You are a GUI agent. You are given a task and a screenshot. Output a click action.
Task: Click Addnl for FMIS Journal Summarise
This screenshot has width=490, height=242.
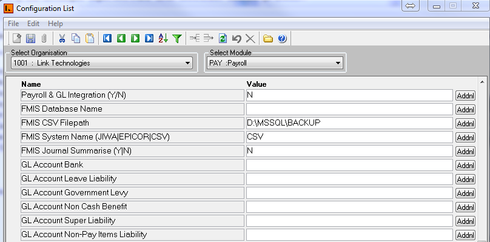465,152
